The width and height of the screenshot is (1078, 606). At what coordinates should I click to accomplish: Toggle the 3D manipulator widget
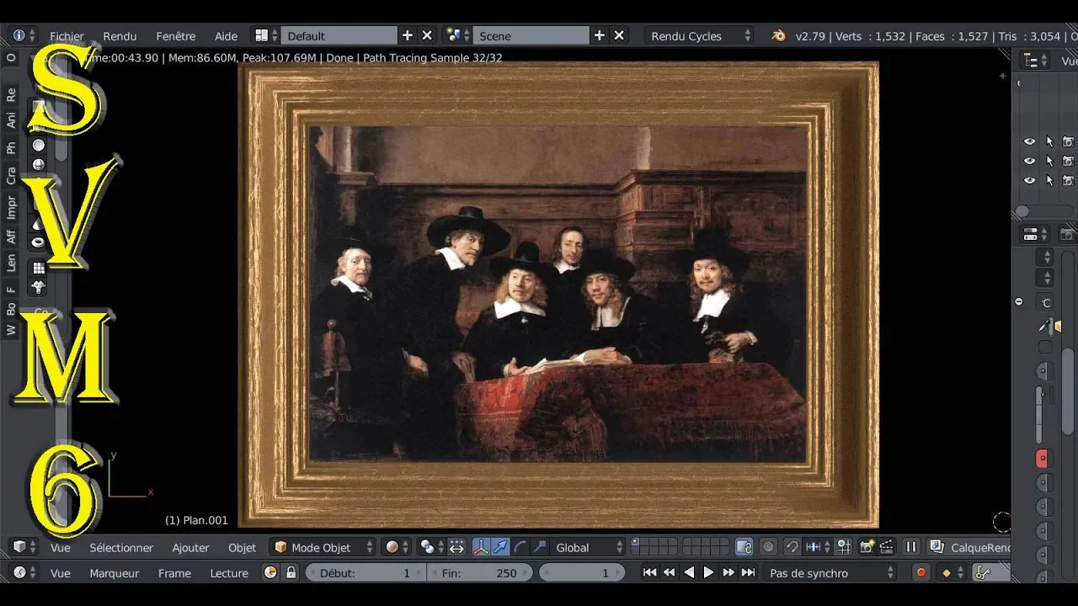pyautogui.click(x=481, y=547)
